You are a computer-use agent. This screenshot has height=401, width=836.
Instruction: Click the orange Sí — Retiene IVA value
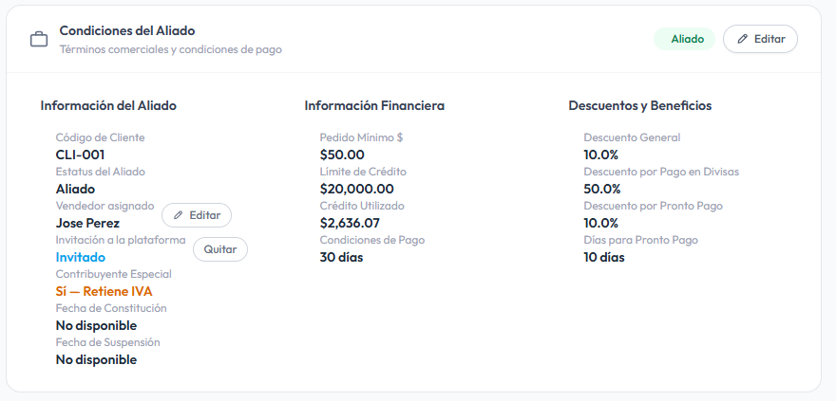pos(104,291)
